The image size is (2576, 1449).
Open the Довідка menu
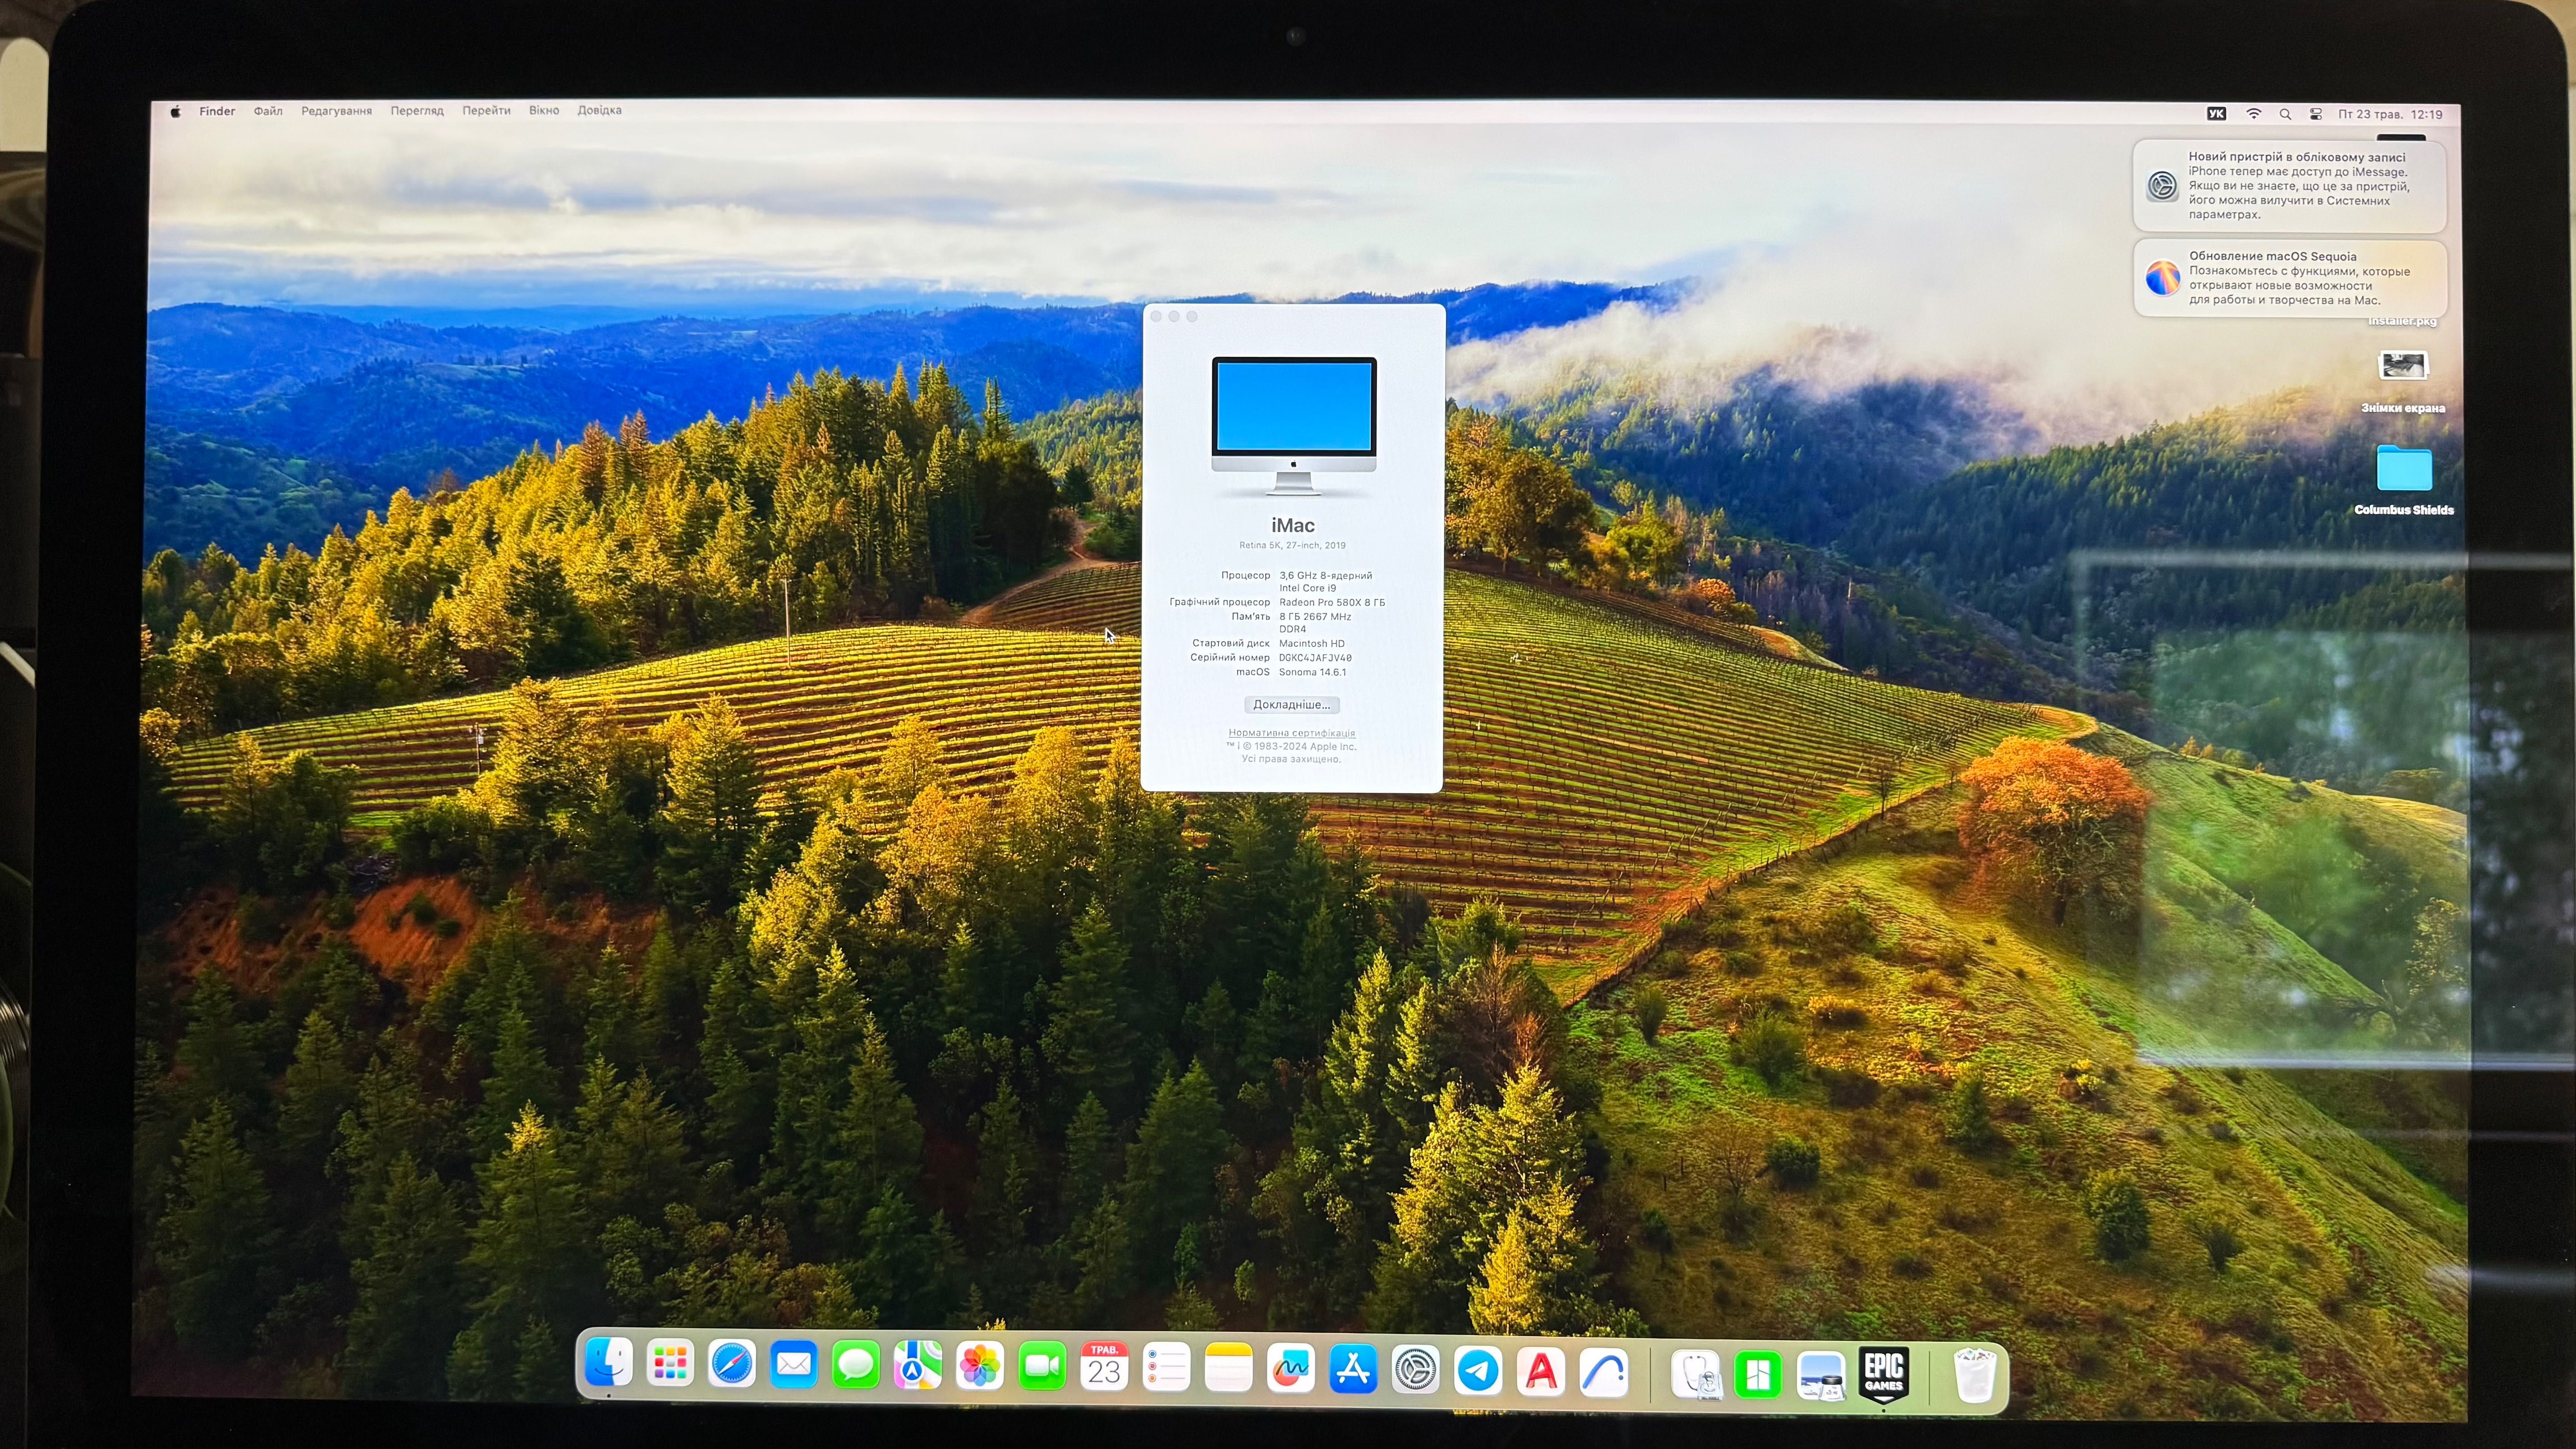pos(600,111)
